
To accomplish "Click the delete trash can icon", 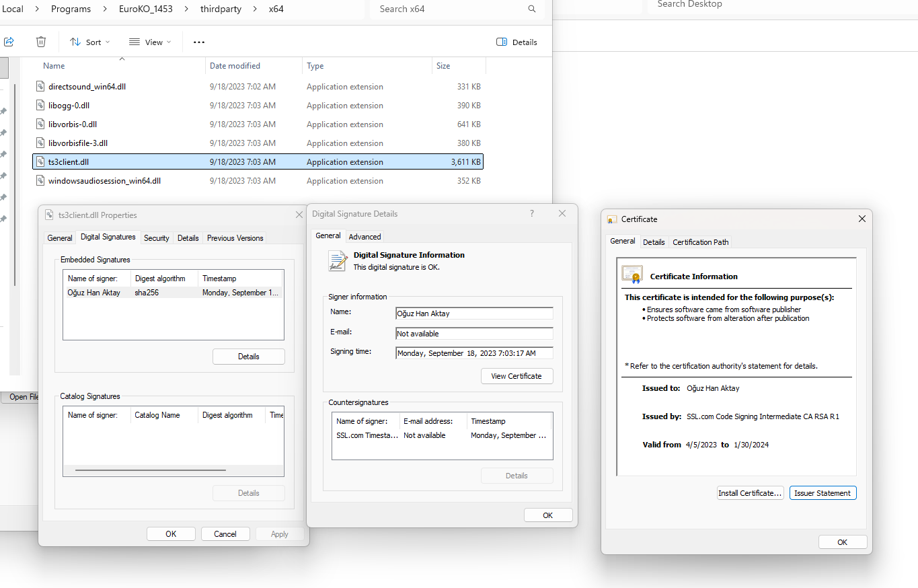I will [x=41, y=42].
